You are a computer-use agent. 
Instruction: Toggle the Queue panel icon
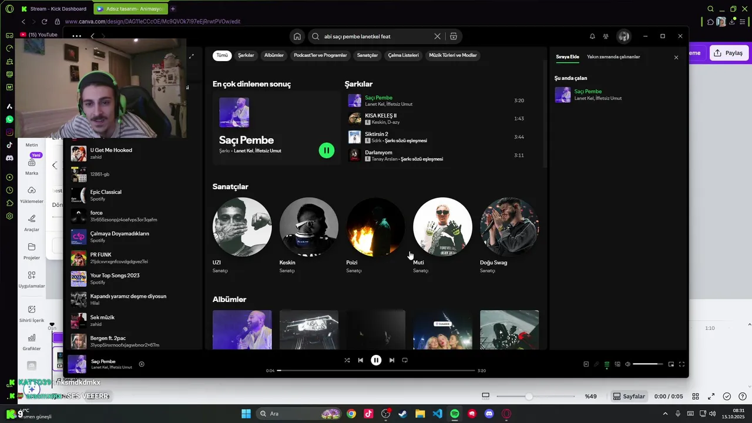tap(607, 364)
